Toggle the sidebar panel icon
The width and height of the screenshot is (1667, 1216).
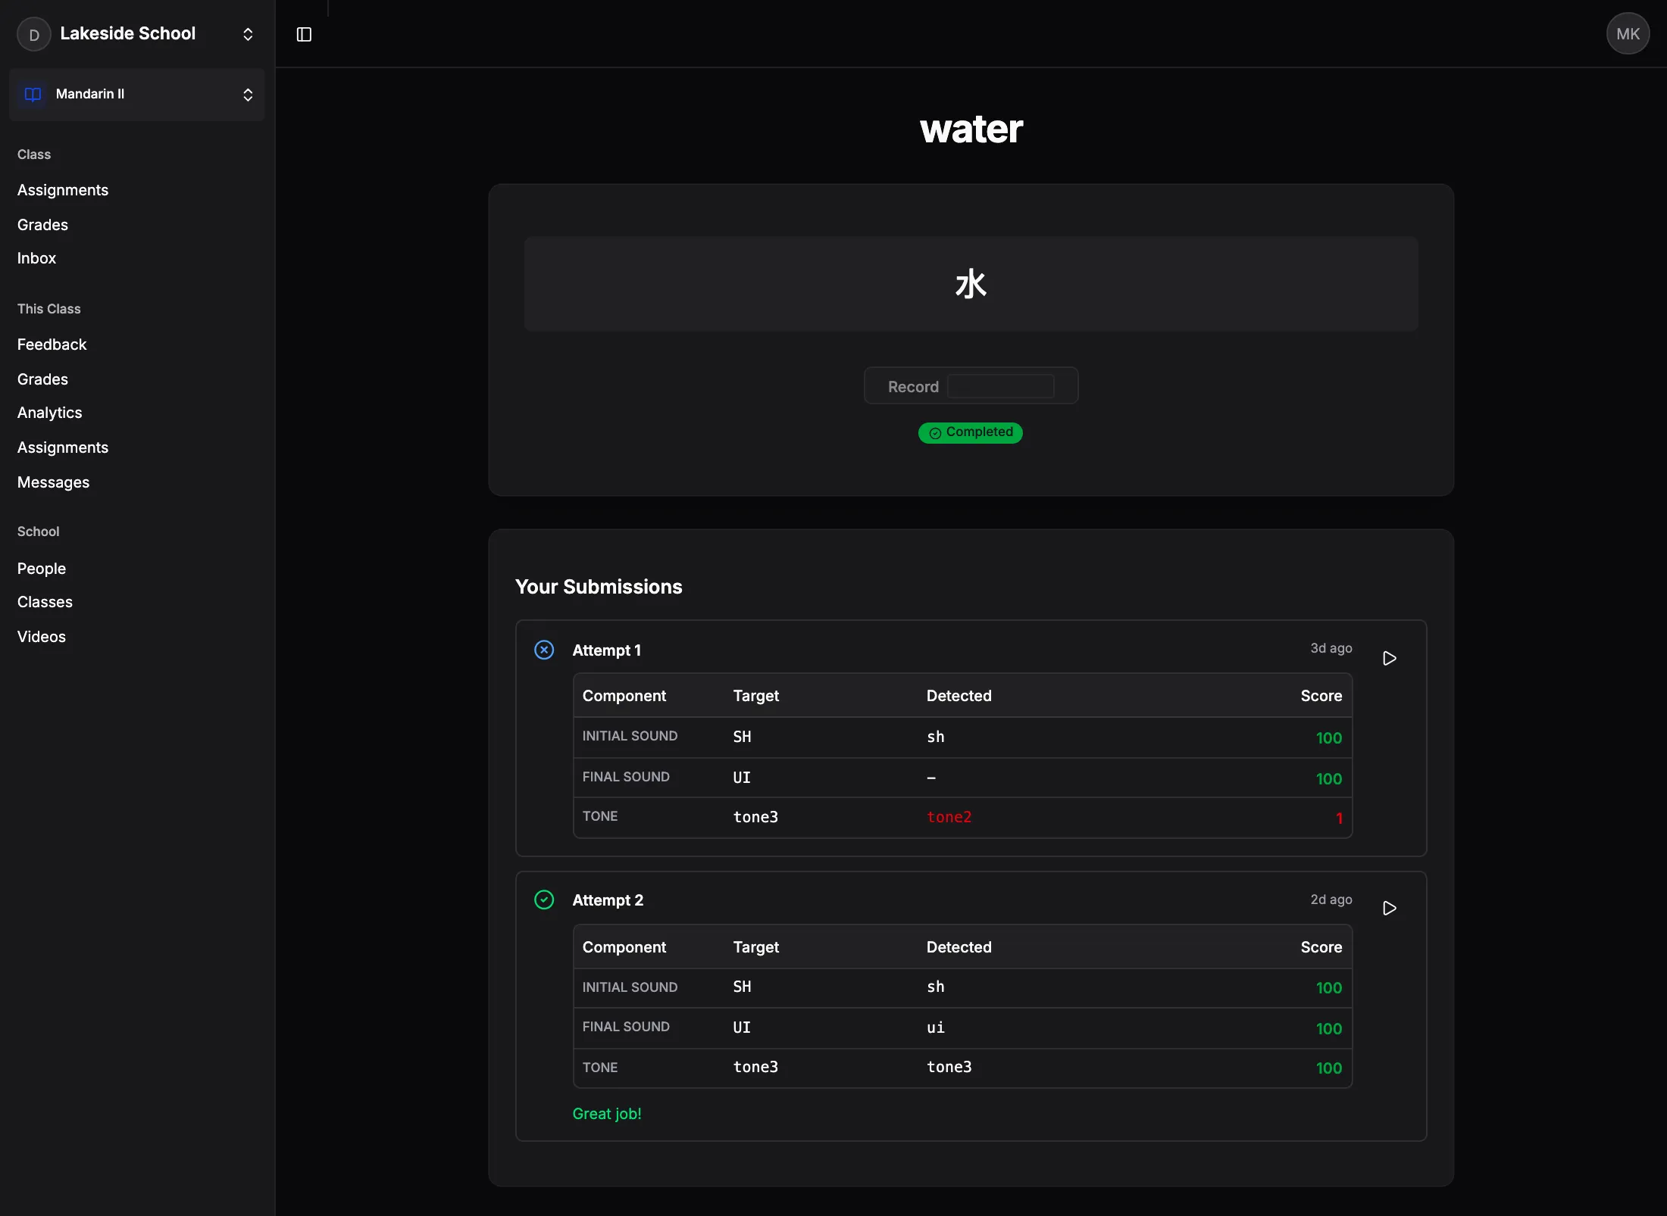click(304, 34)
